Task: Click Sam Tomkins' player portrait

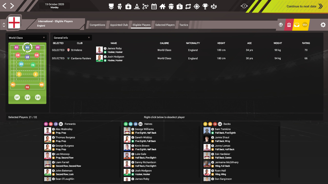Action: point(207,131)
